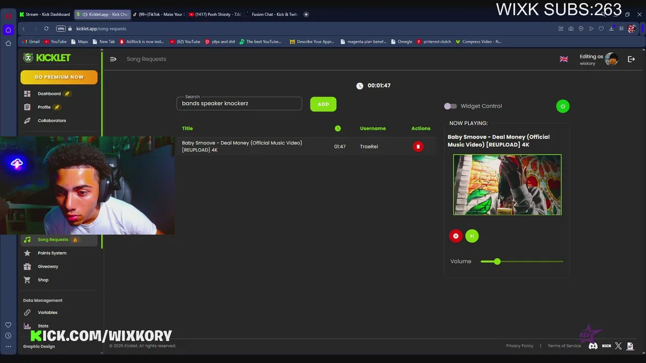
Task: Click the red stop playback button
Action: click(x=456, y=236)
